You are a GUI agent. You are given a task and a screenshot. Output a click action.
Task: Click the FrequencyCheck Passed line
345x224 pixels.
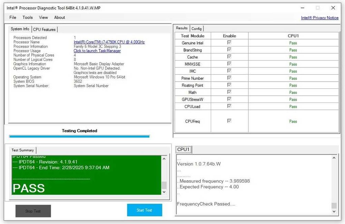click(x=206, y=204)
